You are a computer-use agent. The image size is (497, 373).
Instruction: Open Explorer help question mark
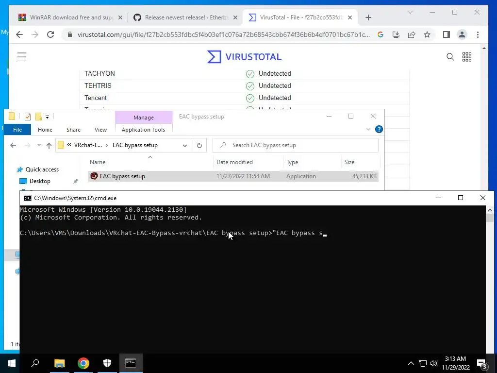pos(379,129)
